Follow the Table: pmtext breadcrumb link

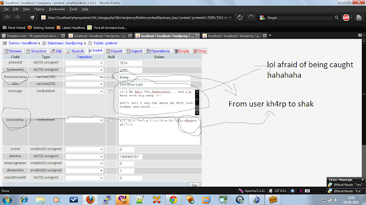pos(105,43)
